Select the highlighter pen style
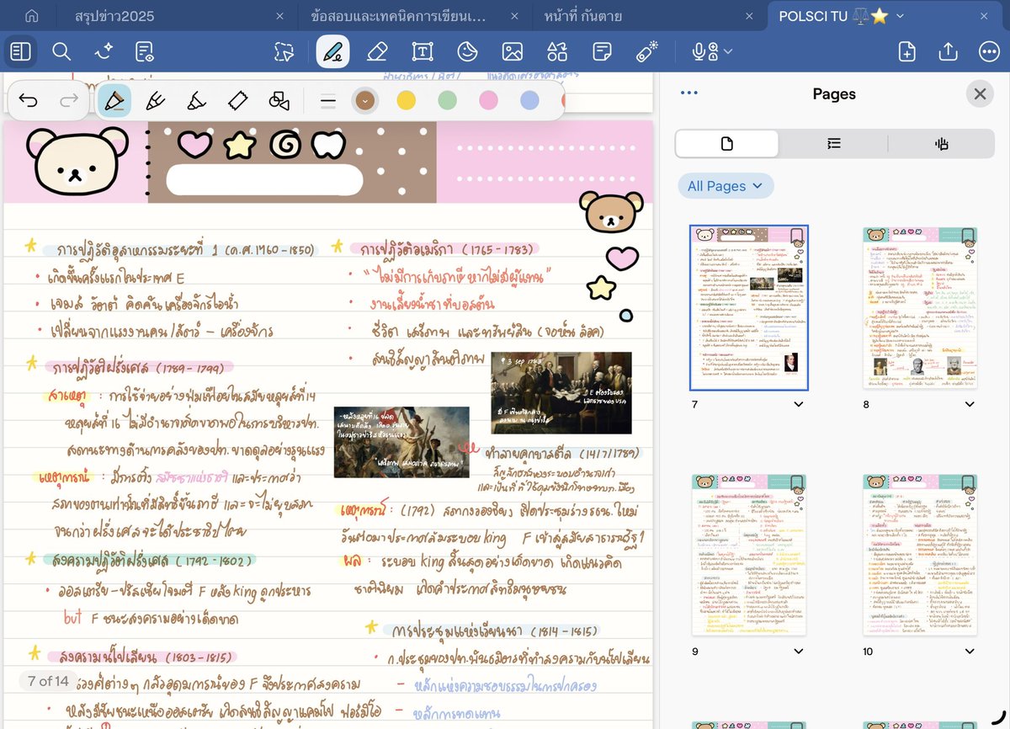Image resolution: width=1010 pixels, height=729 pixels. pyautogui.click(x=196, y=101)
